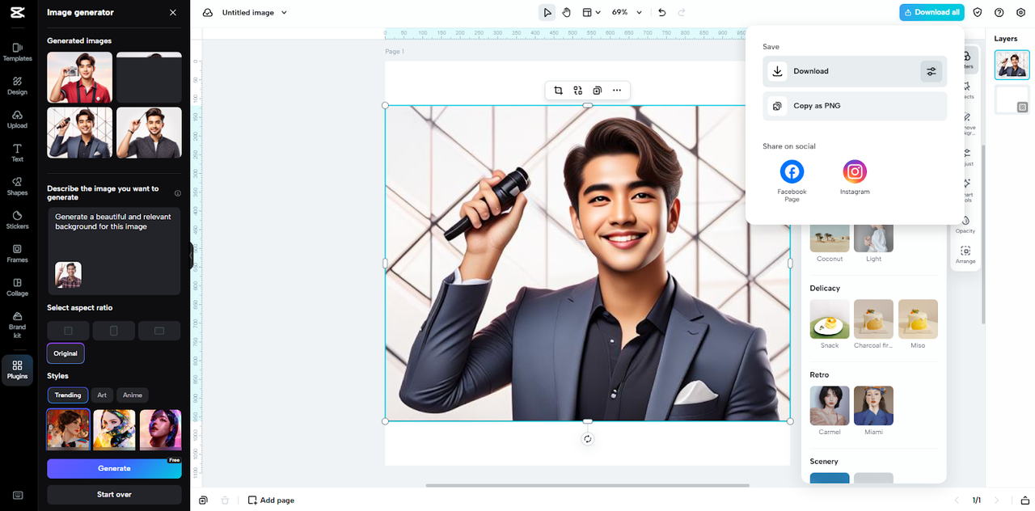Screen dimensions: 1035x511
Task: Choose the Trending style filter
Action: pyautogui.click(x=68, y=395)
